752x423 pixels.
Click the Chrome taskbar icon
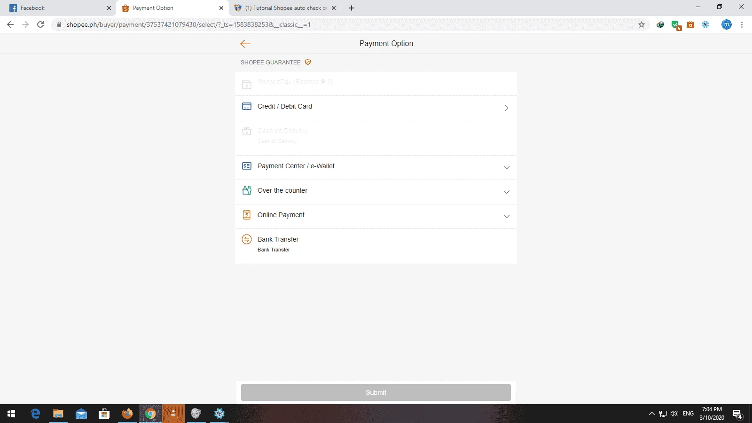[x=150, y=414]
